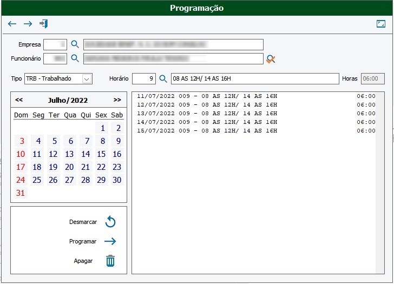Click the Horário search magnifier
Viewport: 394px width, 284px height.
(163, 79)
